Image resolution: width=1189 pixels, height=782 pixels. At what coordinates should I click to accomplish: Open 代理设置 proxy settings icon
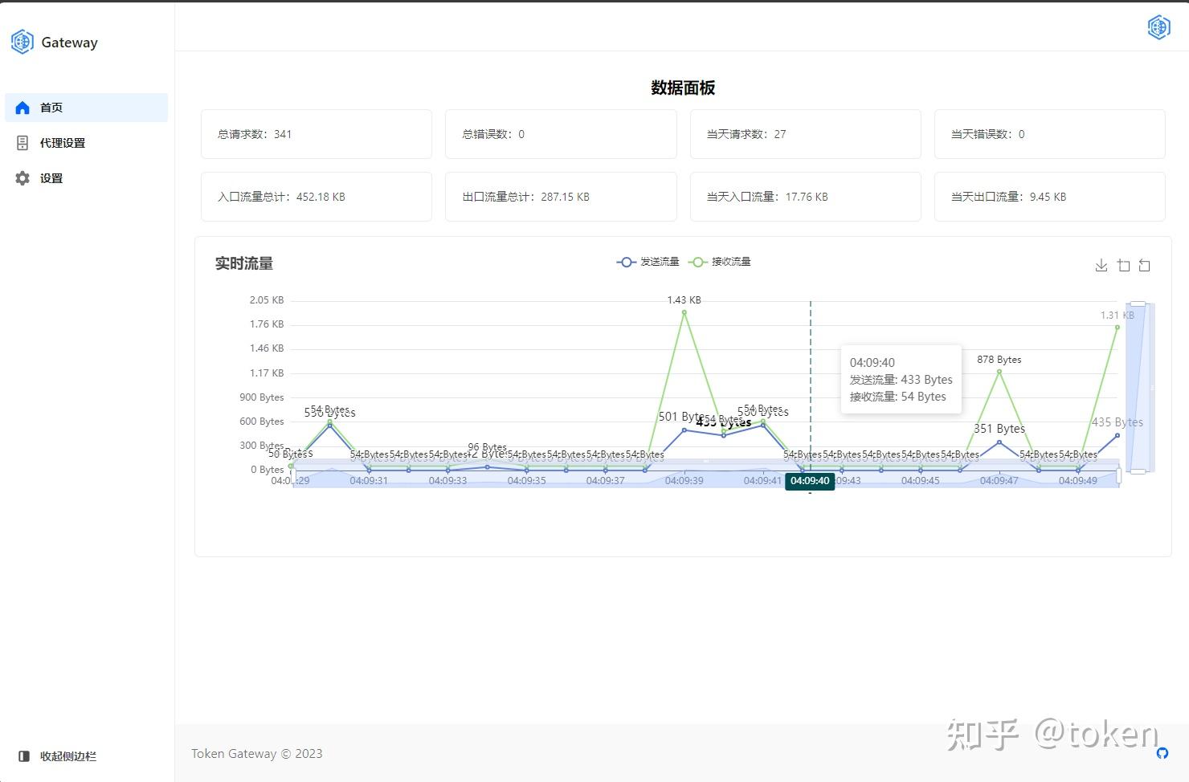[x=22, y=142]
